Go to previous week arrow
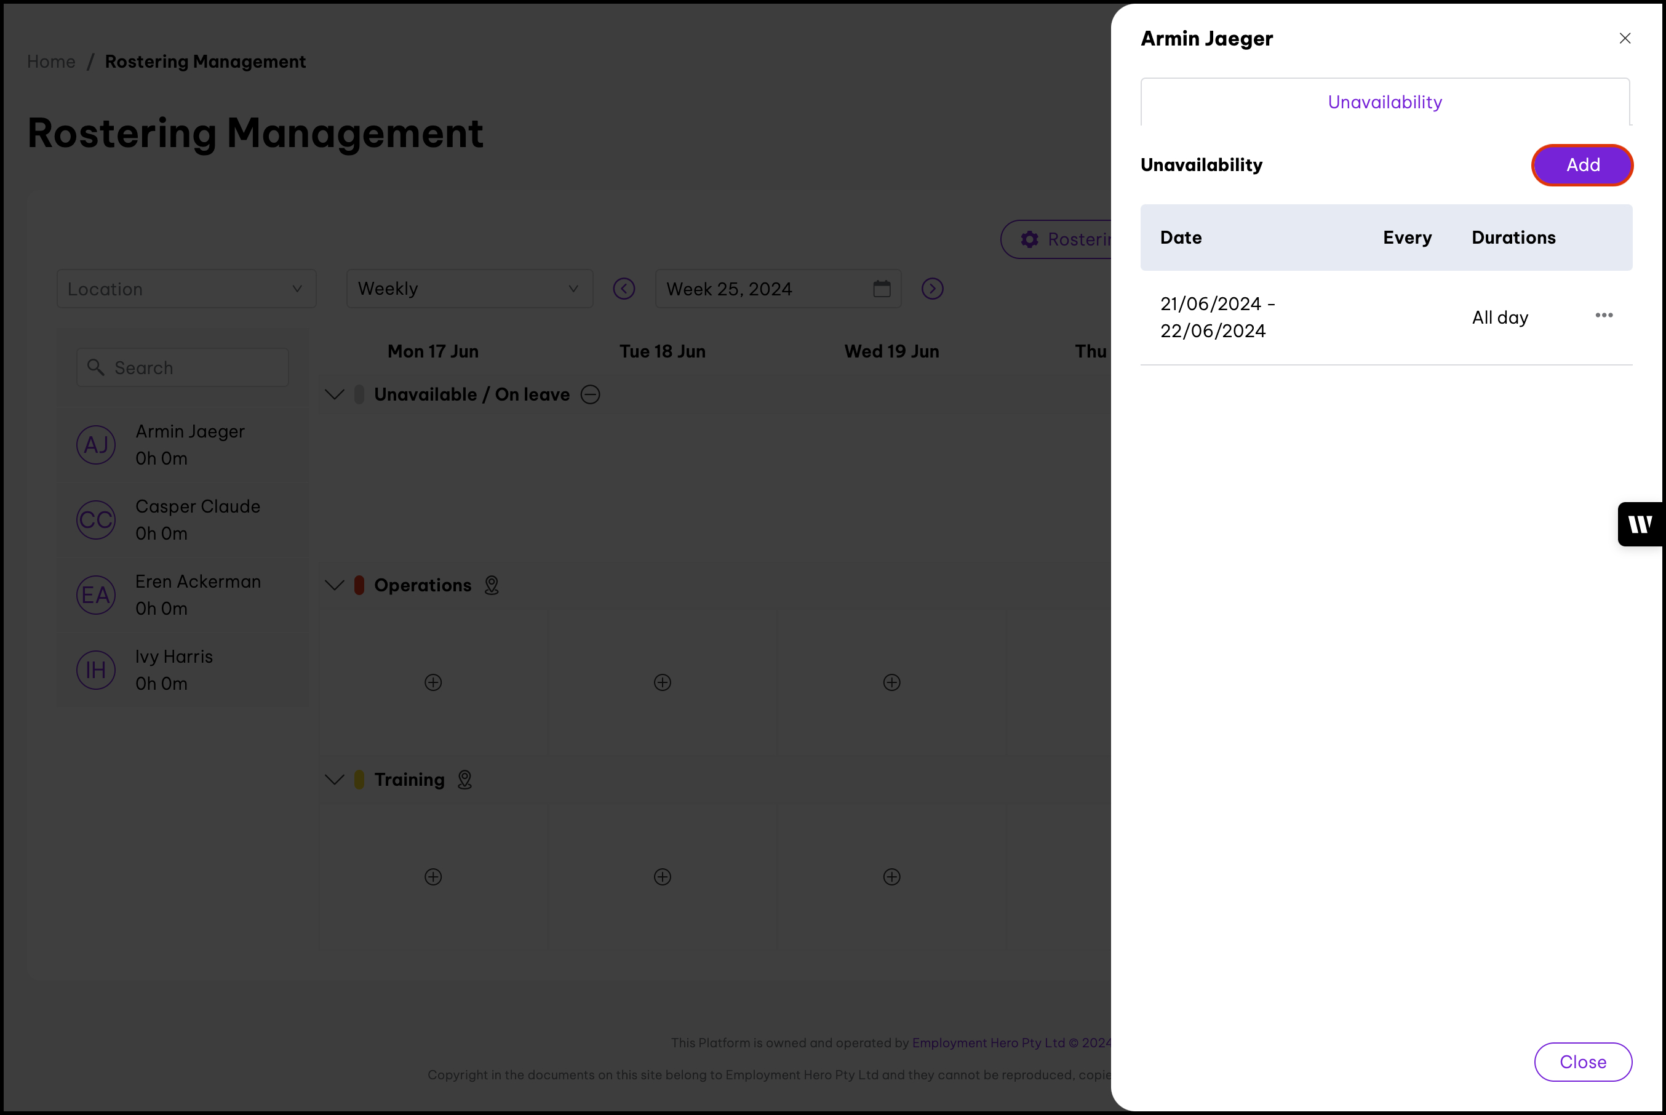Screen dimensions: 1666x1115 [623, 289]
